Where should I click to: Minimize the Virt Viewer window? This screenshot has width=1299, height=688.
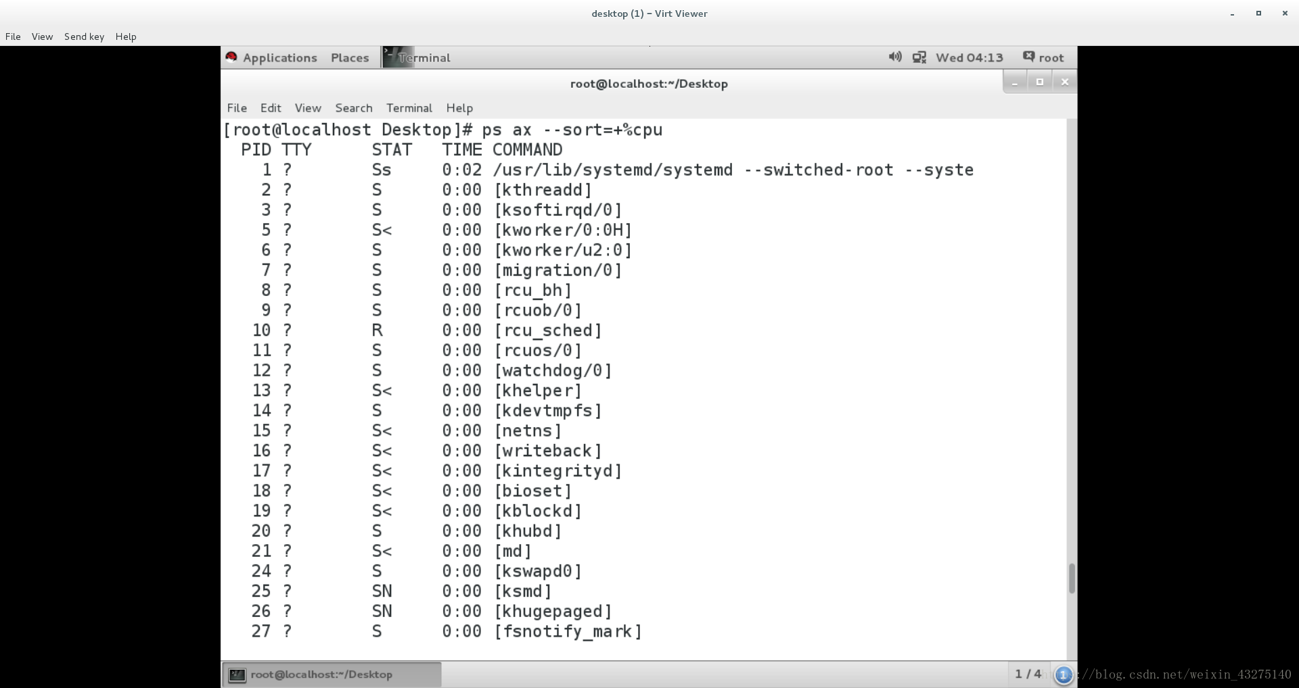[1233, 14]
